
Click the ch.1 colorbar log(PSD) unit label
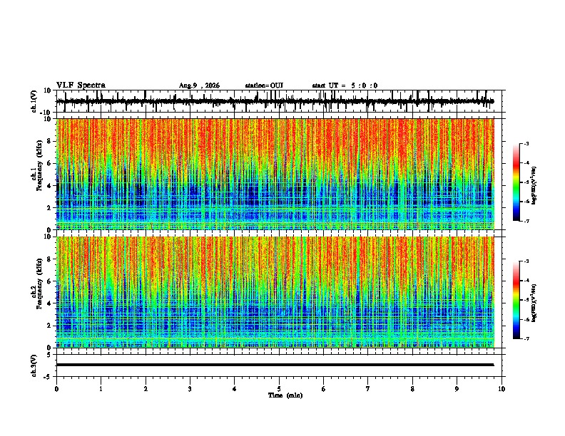(534, 186)
